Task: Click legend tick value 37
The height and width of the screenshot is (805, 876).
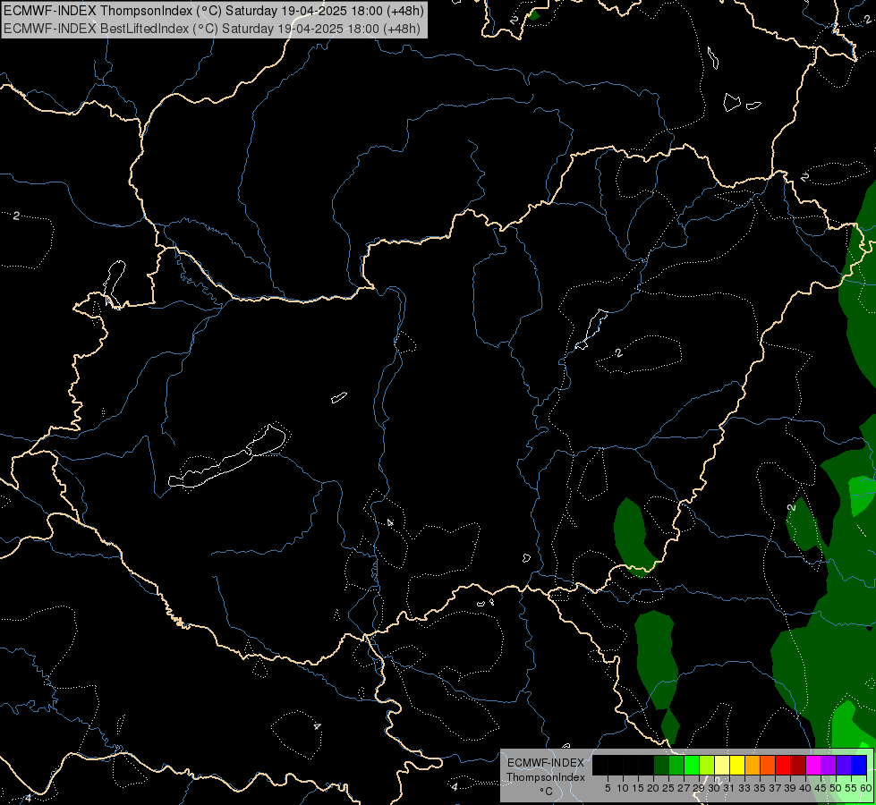Action: click(x=776, y=788)
